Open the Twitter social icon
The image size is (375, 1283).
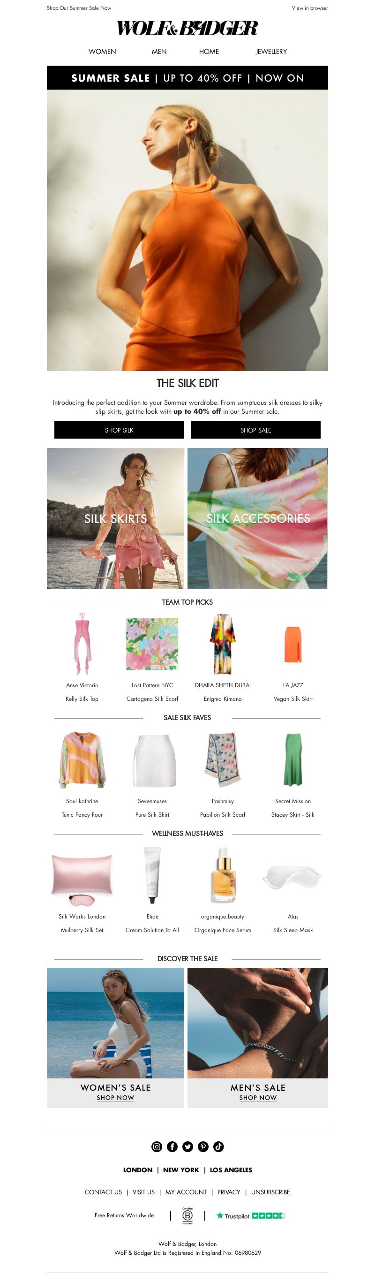click(187, 1146)
